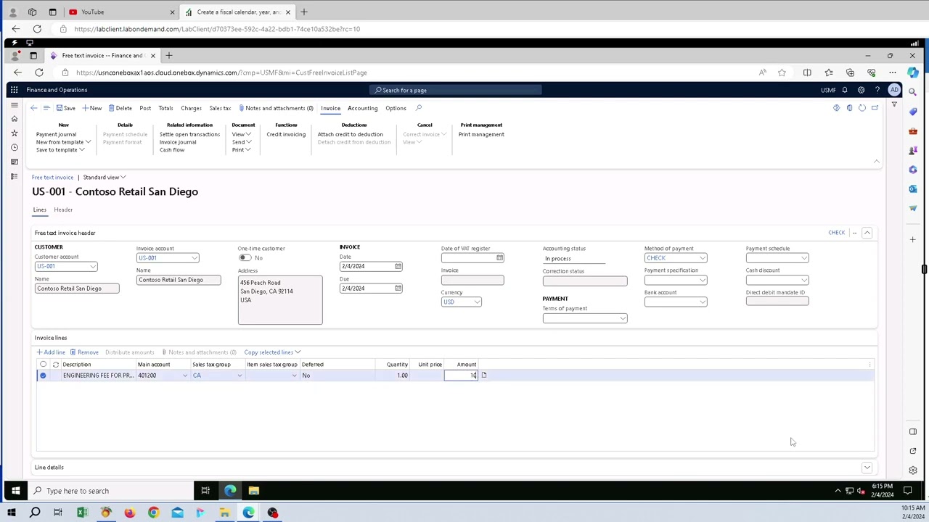Screen dimensions: 929x522
Task: Open Method of payment CHECK dropdown
Action: point(703,258)
